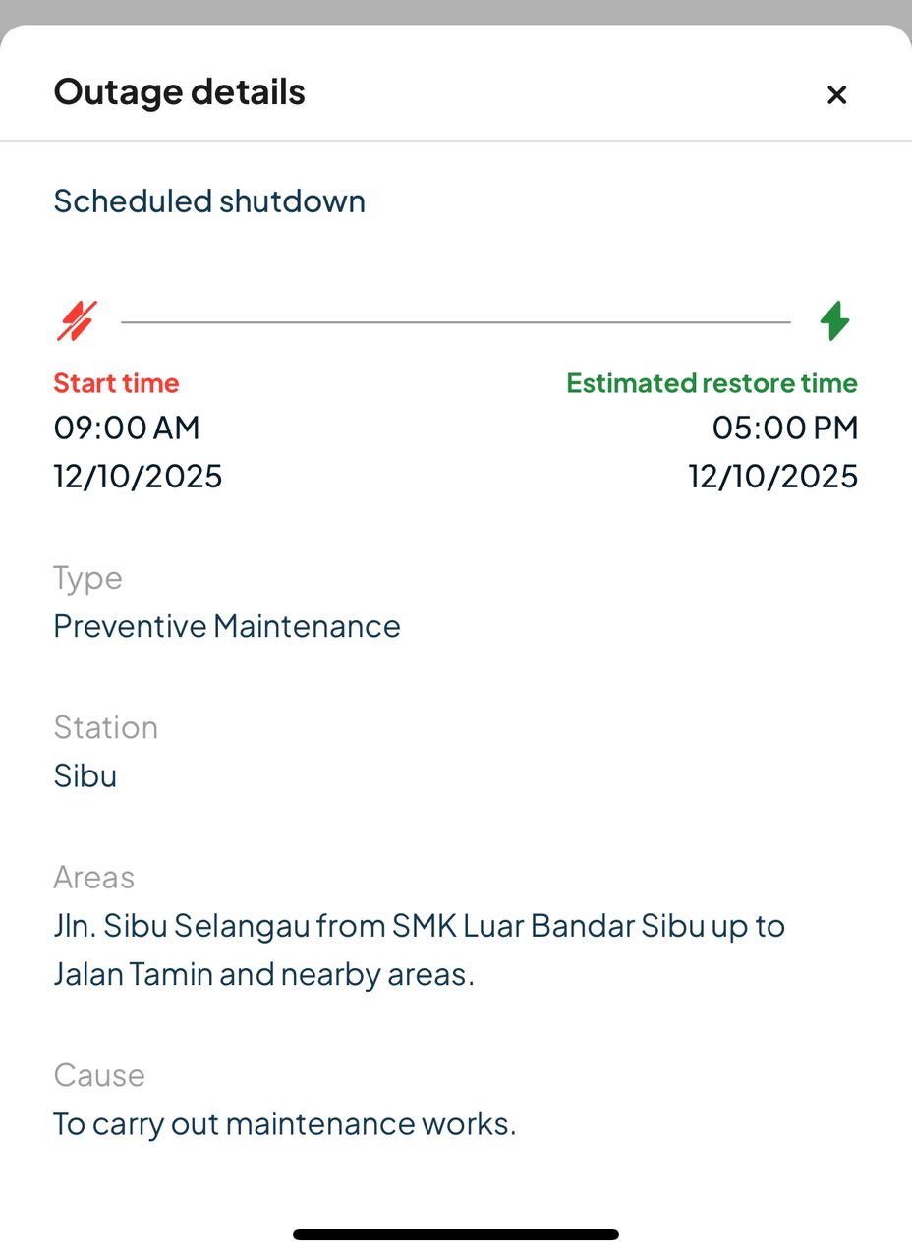This screenshot has width=912, height=1258.
Task: Close the Outage details sheet
Action: [x=836, y=94]
